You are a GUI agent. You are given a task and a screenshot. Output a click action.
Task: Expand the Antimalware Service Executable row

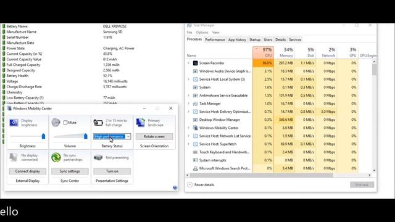pyautogui.click(x=188, y=96)
